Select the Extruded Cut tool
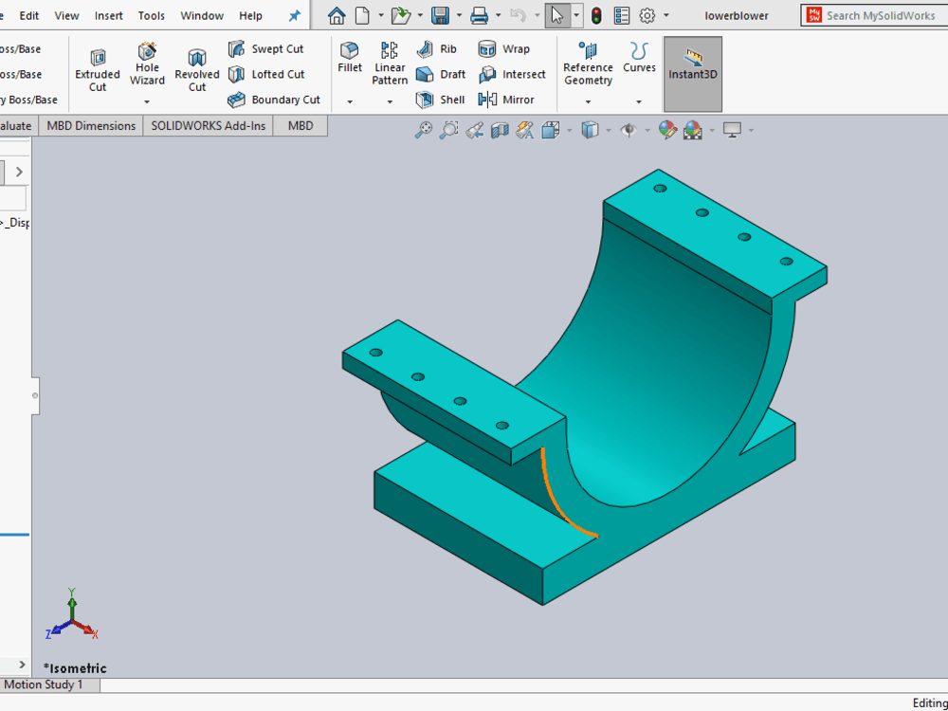The height and width of the screenshot is (711, 948). point(98,71)
